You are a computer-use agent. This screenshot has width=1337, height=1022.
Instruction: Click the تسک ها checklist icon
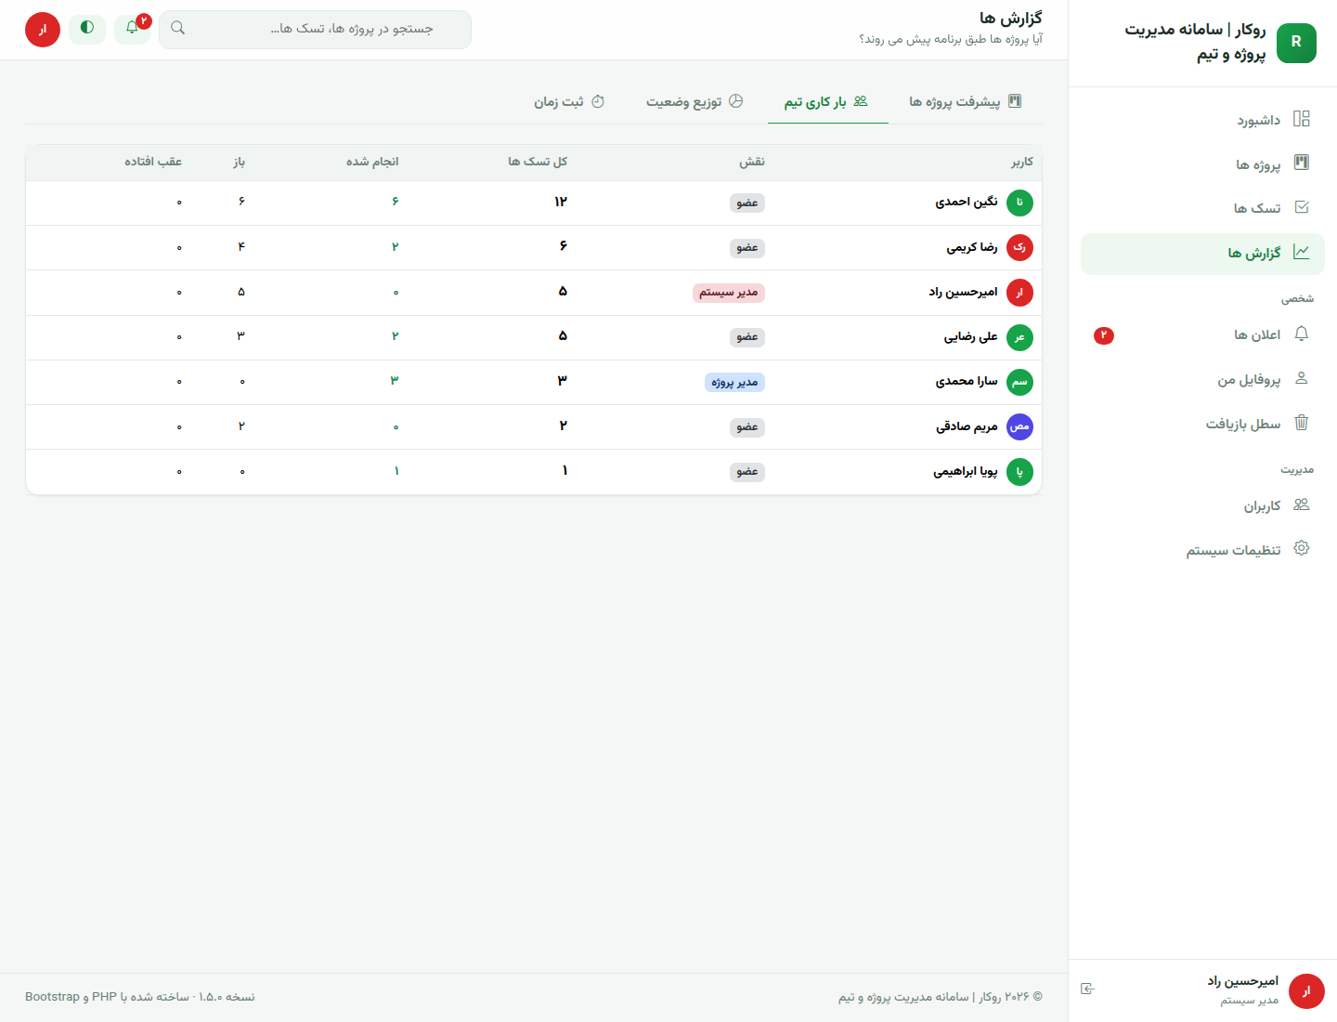(x=1301, y=207)
